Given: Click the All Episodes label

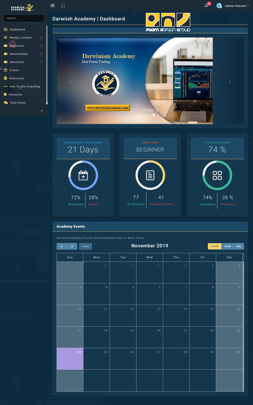Looking at the screenshot, I should (136, 204).
